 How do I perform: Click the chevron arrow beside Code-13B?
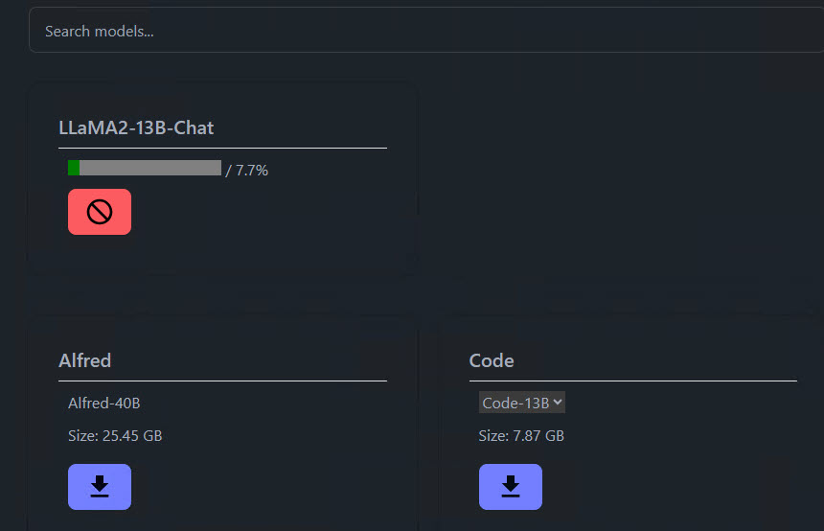click(x=558, y=403)
